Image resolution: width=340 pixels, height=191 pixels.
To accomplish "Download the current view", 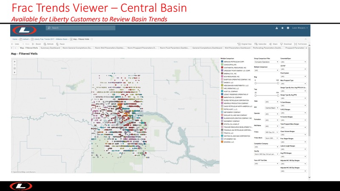I will click(x=286, y=44).
